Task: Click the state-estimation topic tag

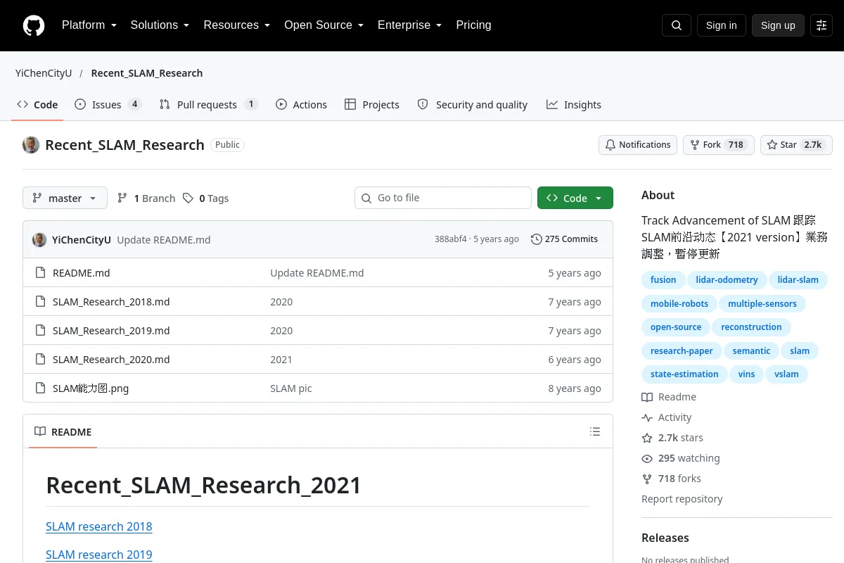Action: tap(684, 374)
